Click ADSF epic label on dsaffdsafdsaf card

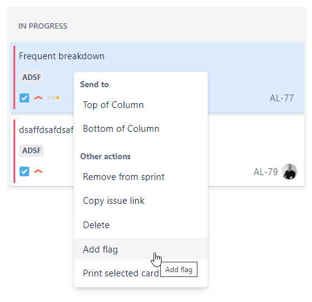click(x=32, y=151)
